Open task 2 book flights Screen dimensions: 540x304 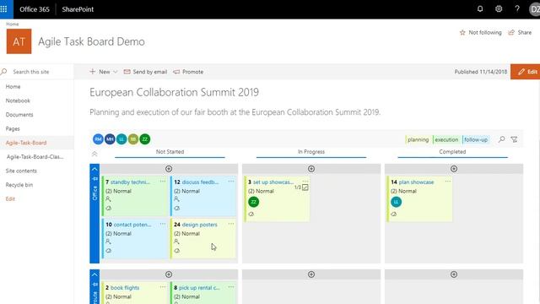tap(125, 287)
